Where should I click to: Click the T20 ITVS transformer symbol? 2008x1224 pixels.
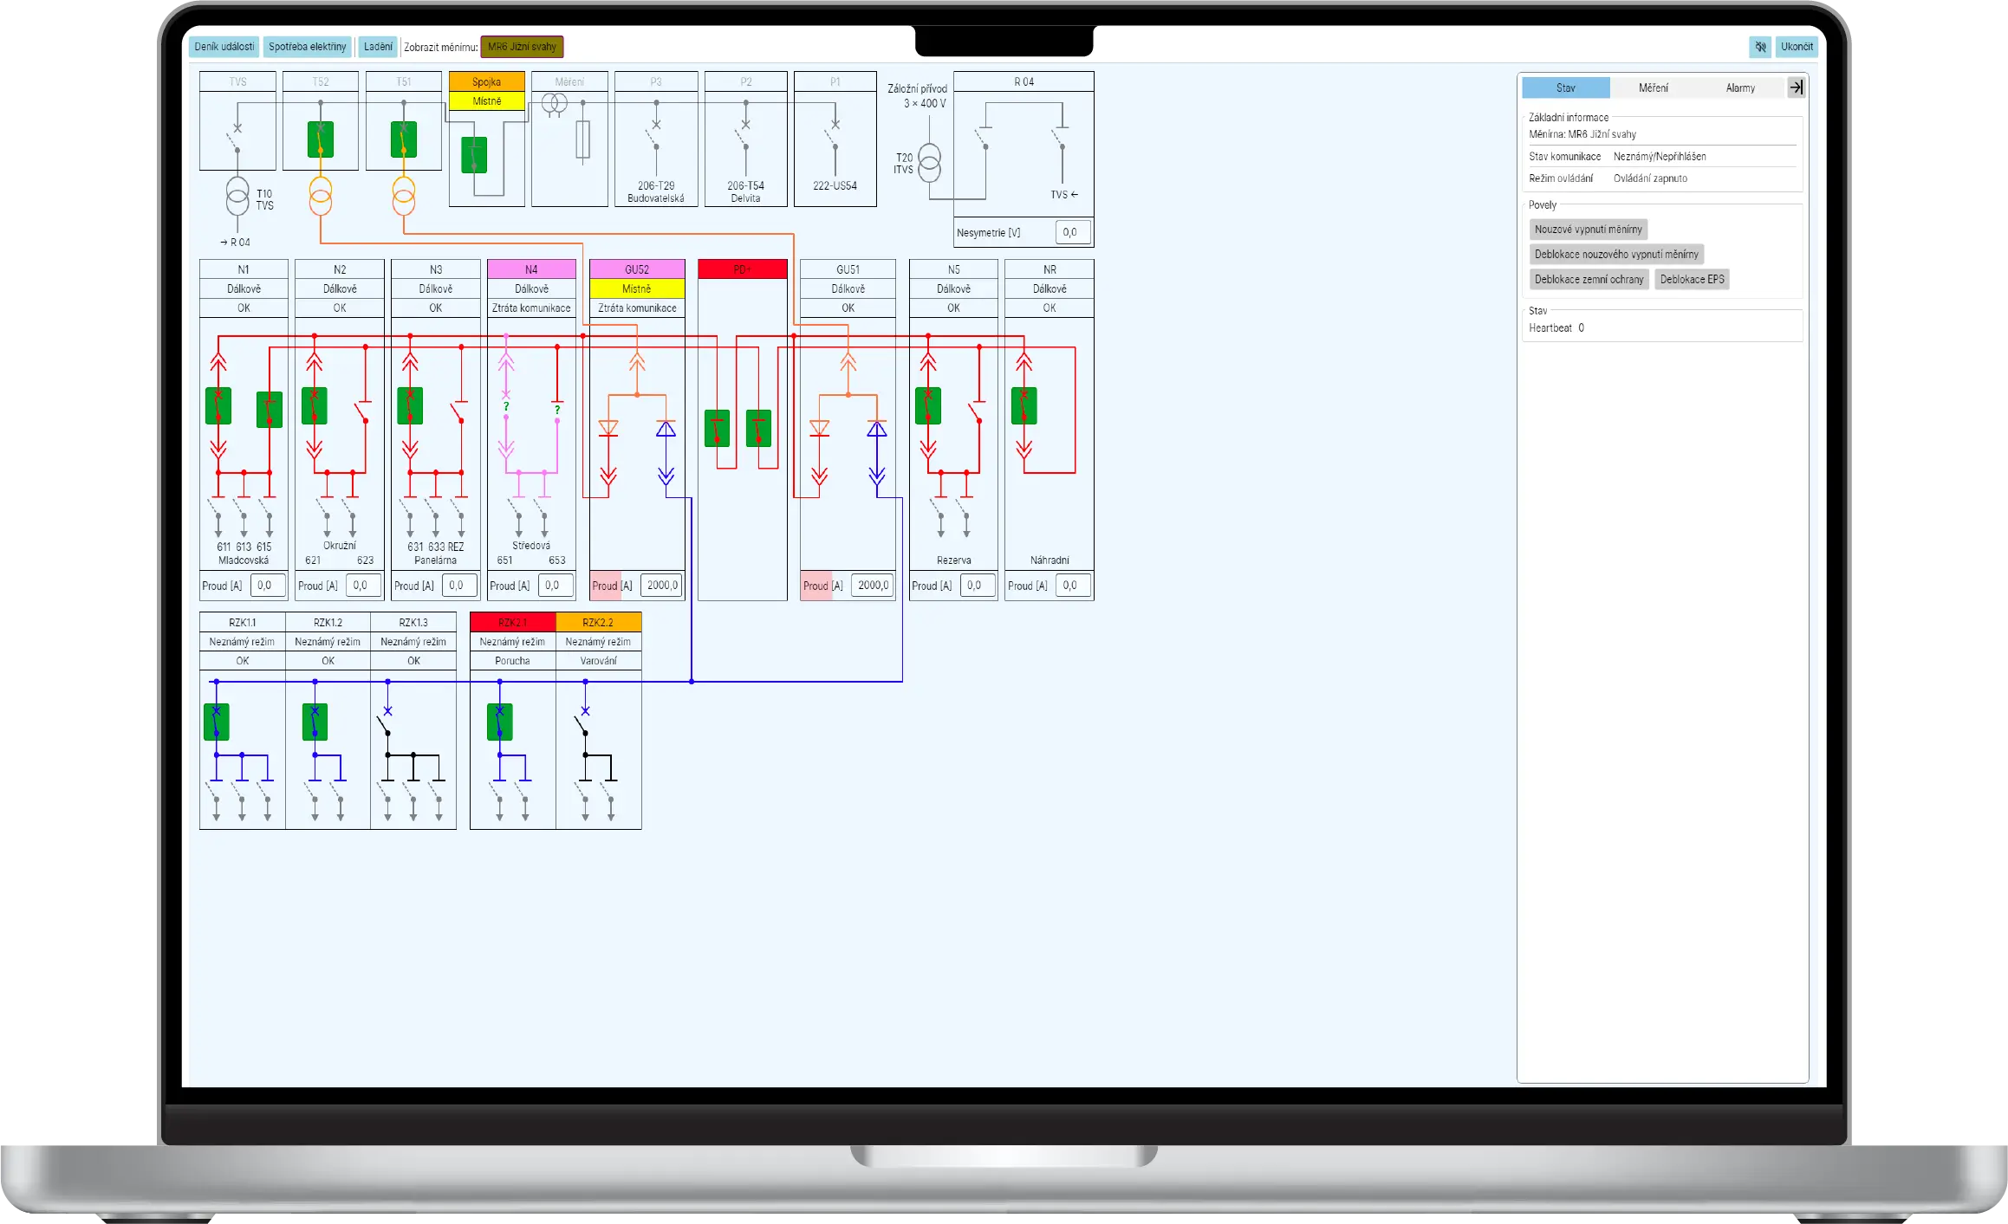pos(929,163)
